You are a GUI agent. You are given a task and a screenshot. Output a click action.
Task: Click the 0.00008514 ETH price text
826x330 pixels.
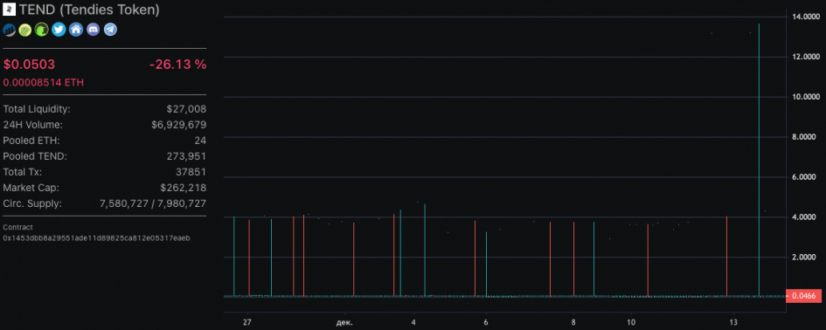click(x=43, y=83)
